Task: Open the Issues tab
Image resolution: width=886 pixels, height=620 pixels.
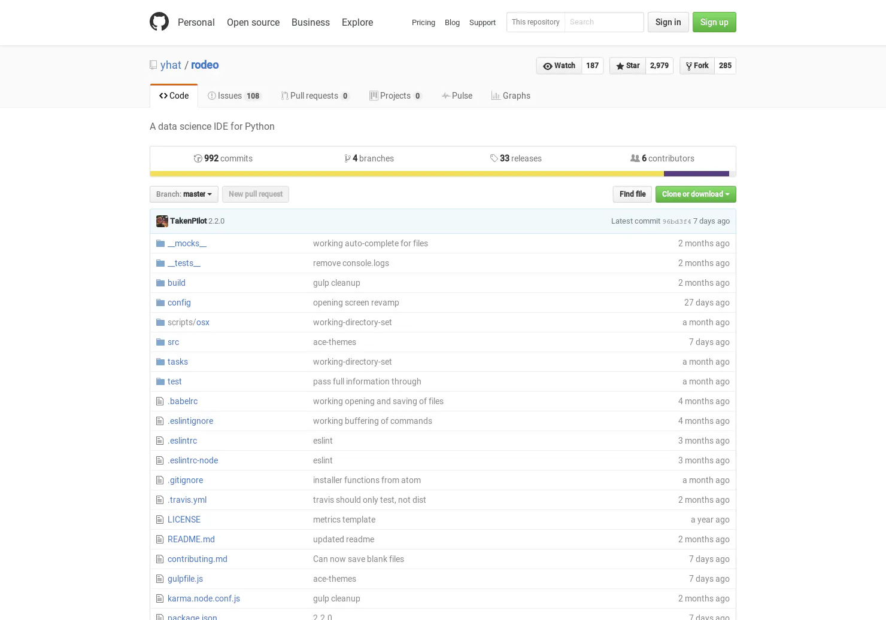Action: pyautogui.click(x=234, y=96)
